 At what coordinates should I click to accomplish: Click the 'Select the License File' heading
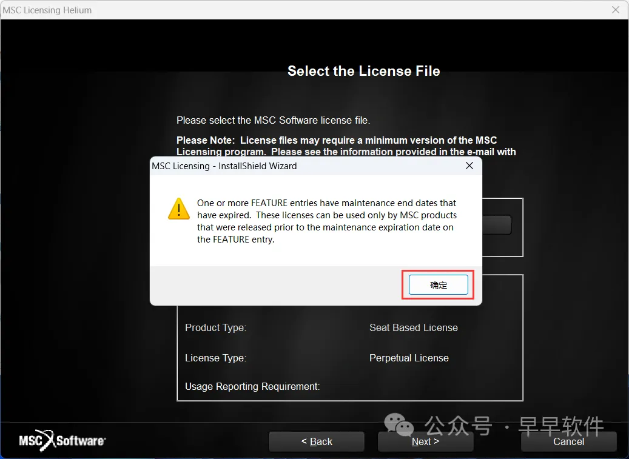364,71
